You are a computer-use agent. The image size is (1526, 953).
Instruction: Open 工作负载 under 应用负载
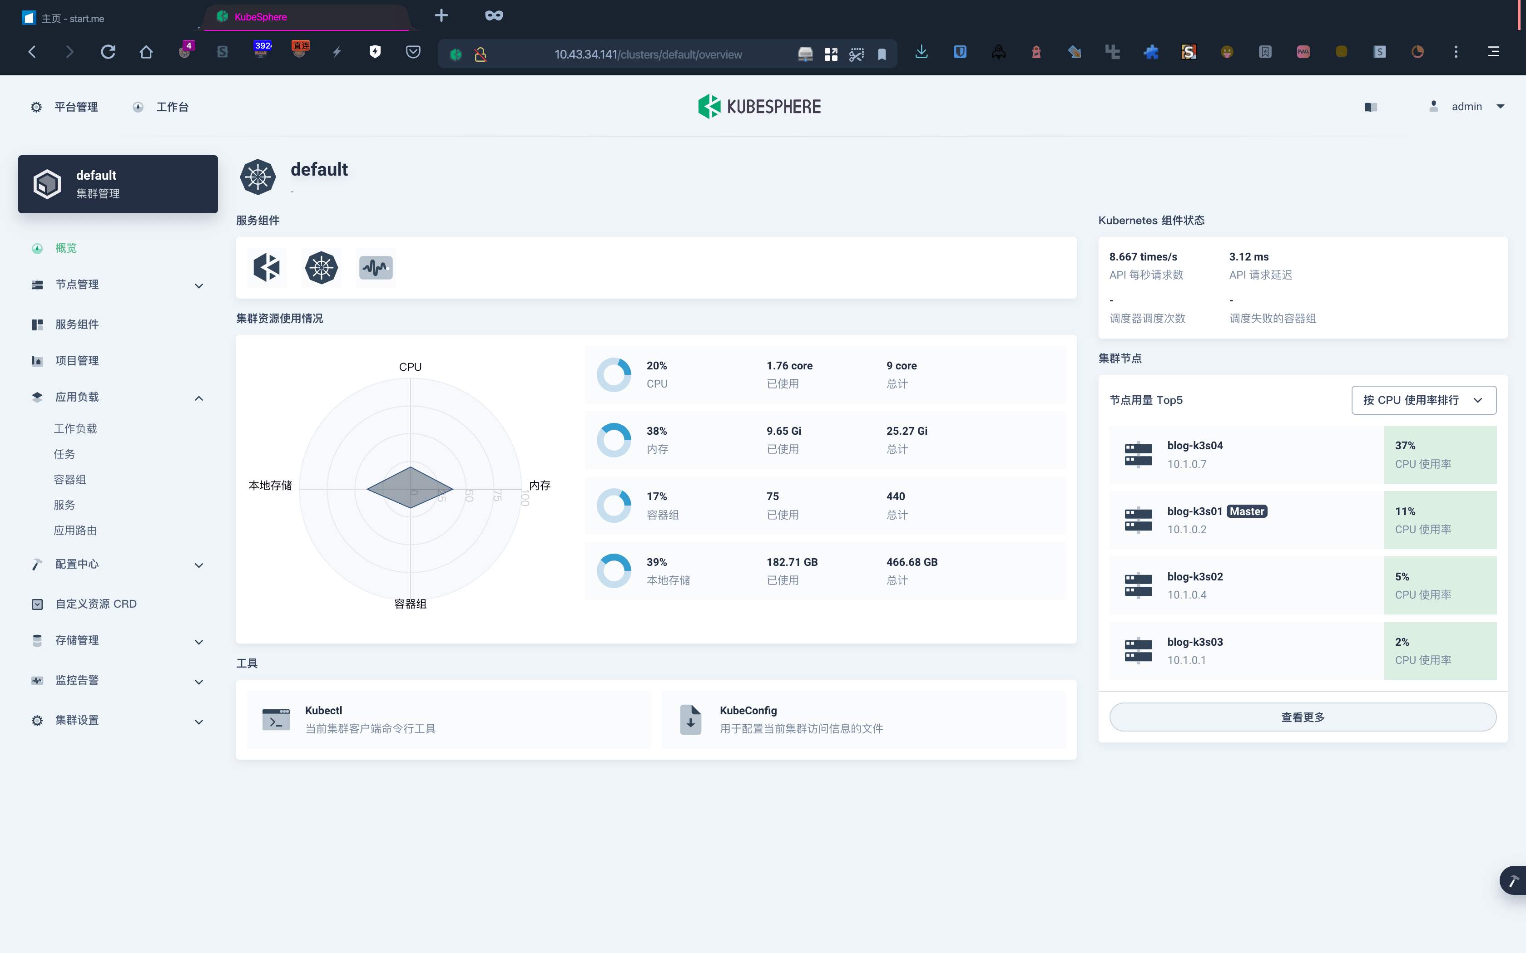click(75, 428)
